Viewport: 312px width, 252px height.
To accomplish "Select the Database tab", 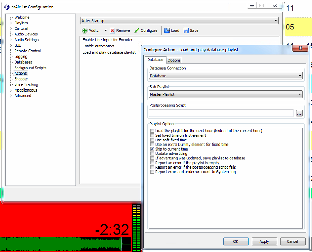I will pos(155,60).
